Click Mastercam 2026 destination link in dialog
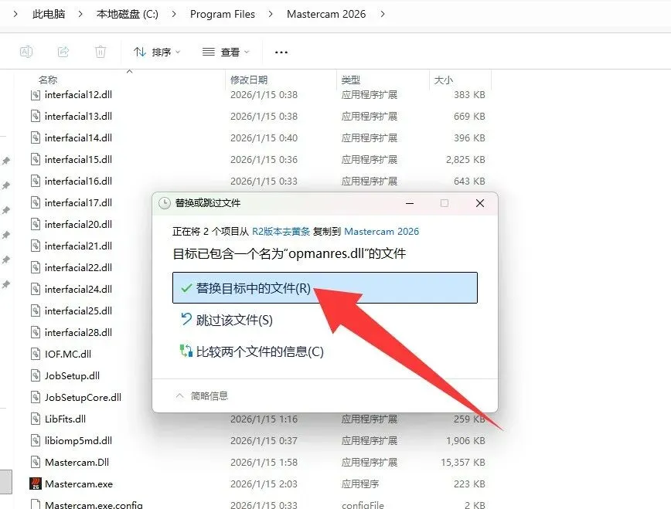Screen dimensions: 671x509 click(381, 232)
